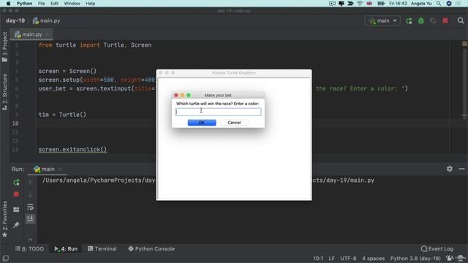The height and width of the screenshot is (263, 468).
Task: Click the day-19 breadcrumb
Action: [x=15, y=21]
